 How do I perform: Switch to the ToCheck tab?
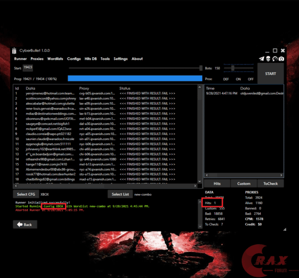coord(271,183)
